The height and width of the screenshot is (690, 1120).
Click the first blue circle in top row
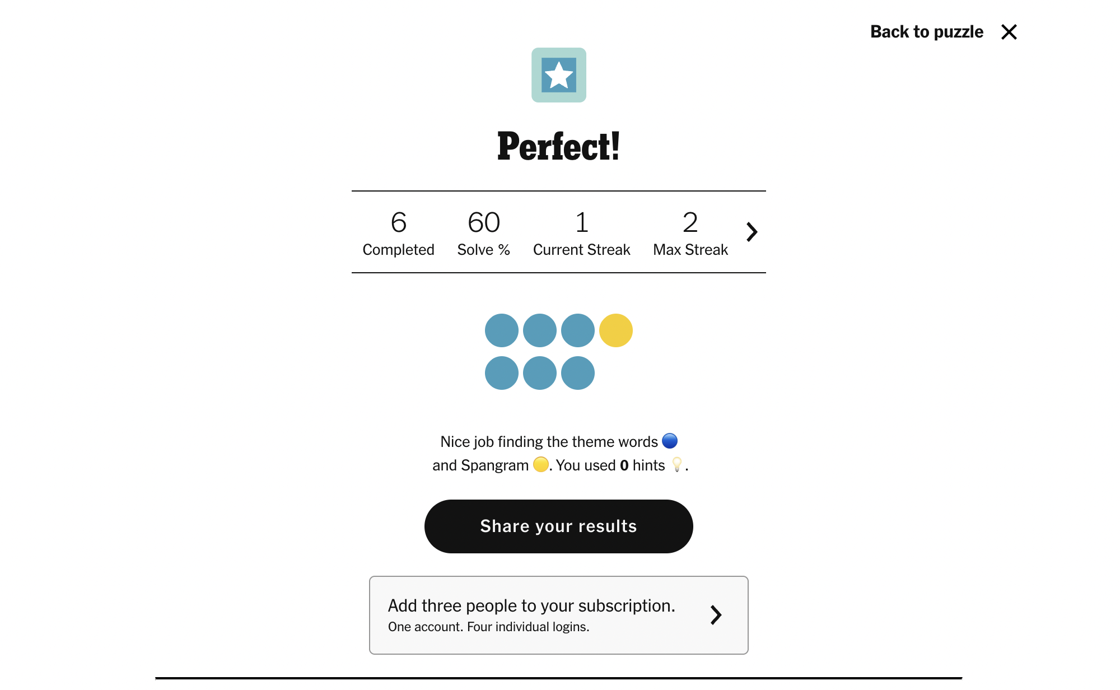pos(501,330)
